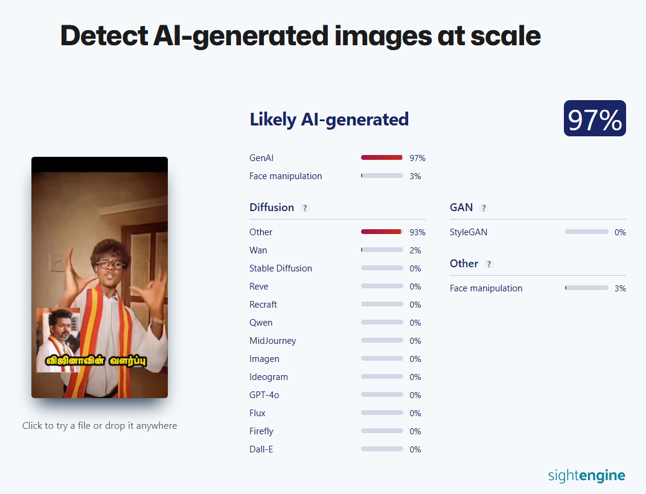Click the Firefly score bar
The width and height of the screenshot is (646, 494).
tap(382, 431)
